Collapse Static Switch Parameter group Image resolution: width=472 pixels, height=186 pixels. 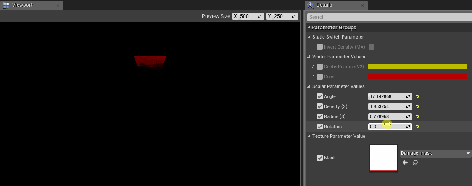pyautogui.click(x=309, y=37)
